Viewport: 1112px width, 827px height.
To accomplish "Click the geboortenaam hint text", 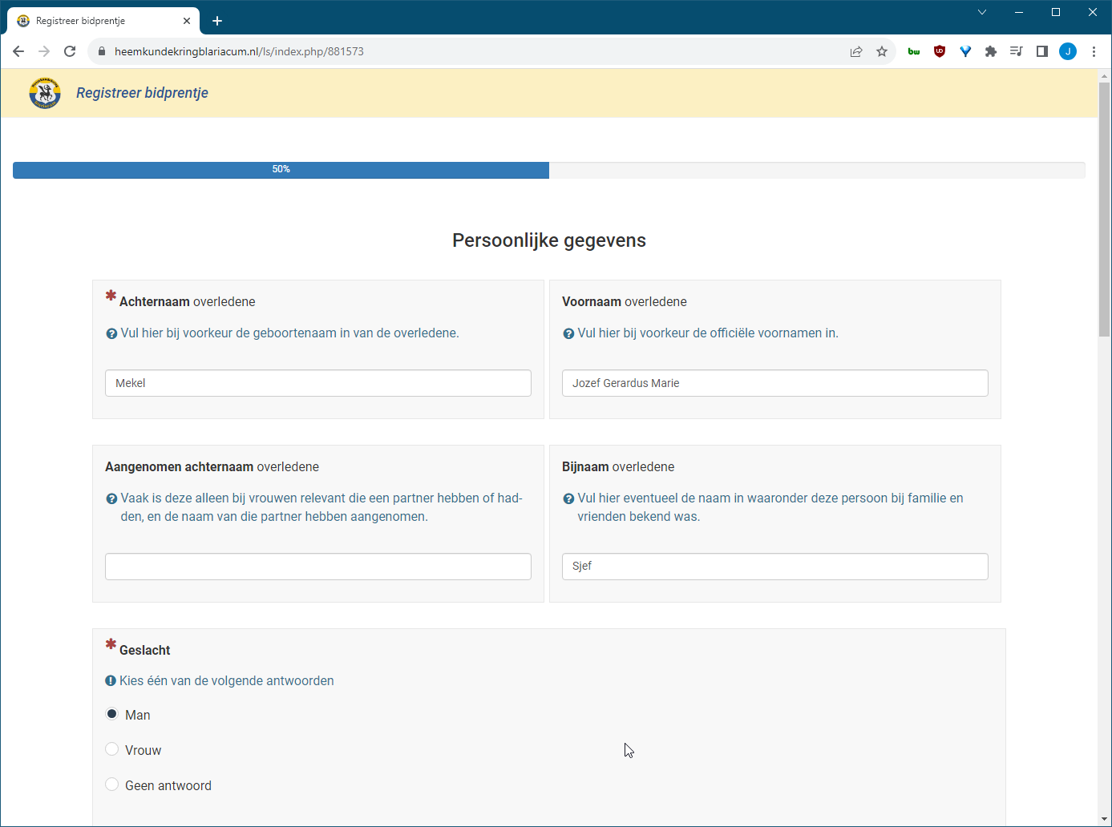I will (290, 333).
